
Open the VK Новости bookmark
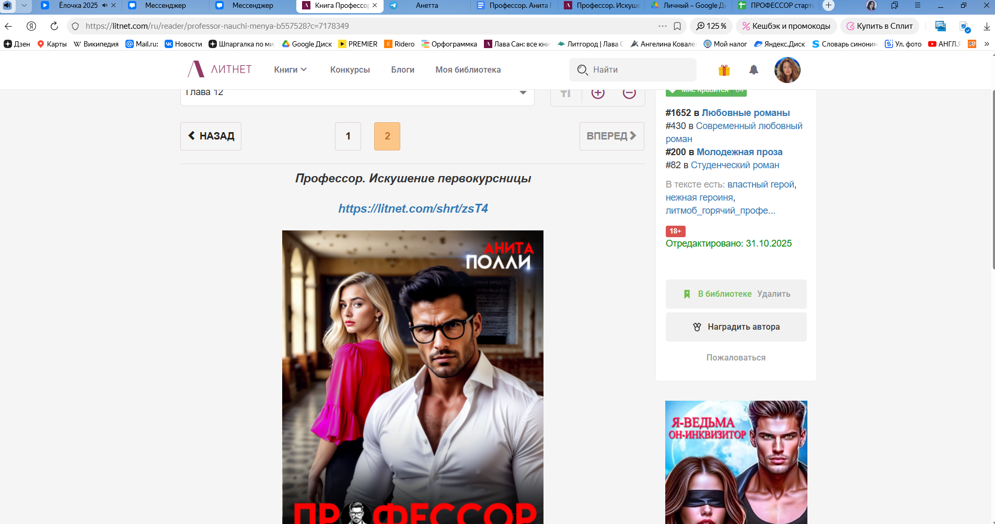[x=183, y=44]
